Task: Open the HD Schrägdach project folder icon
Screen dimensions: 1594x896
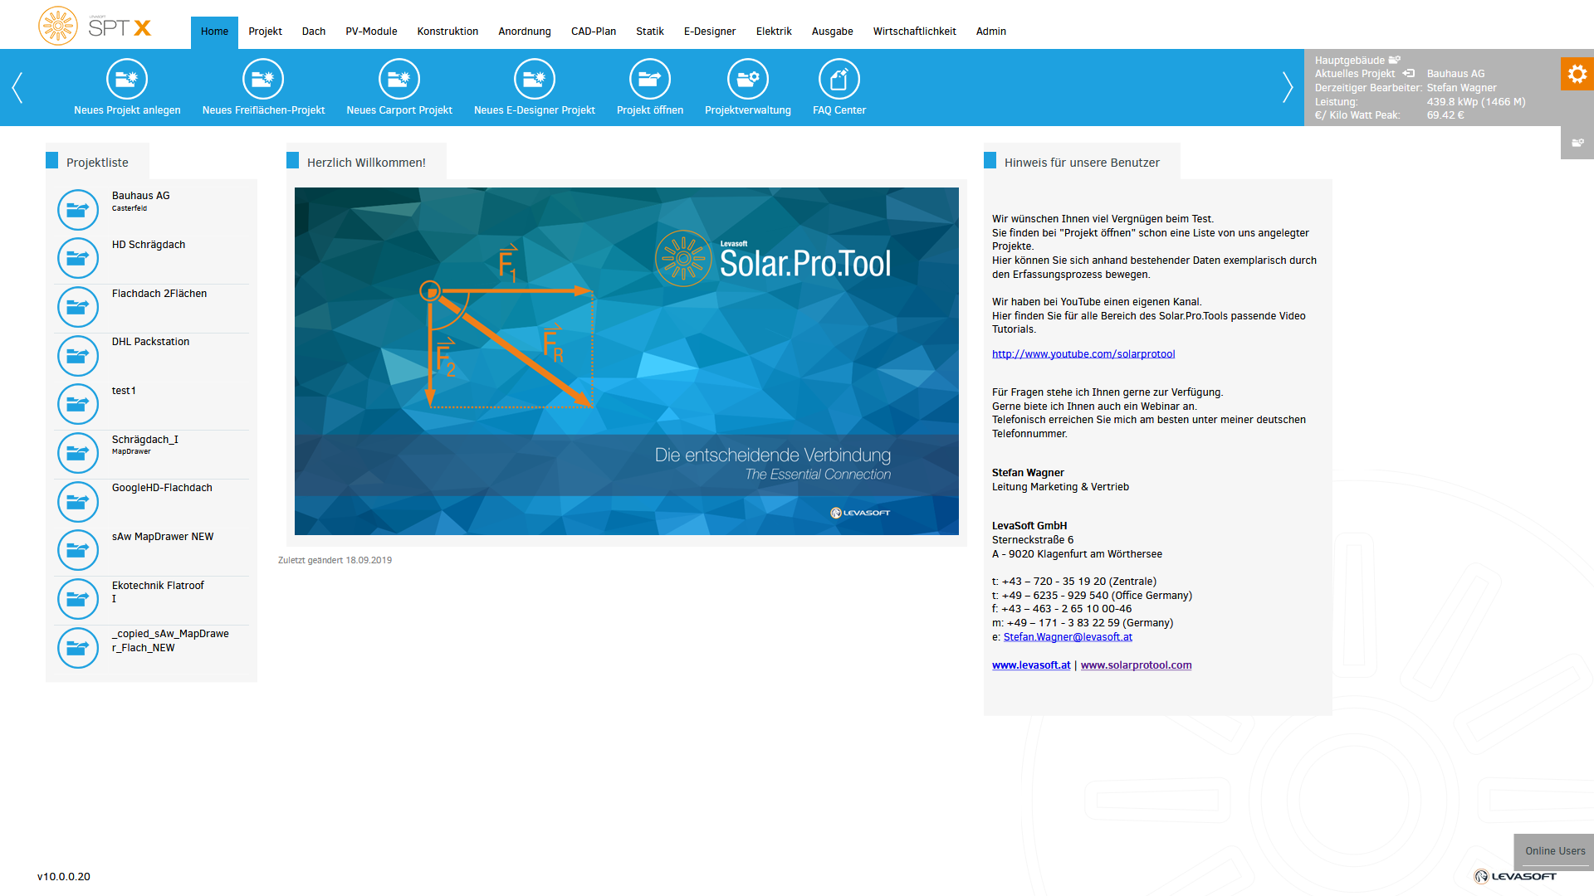Action: (78, 258)
